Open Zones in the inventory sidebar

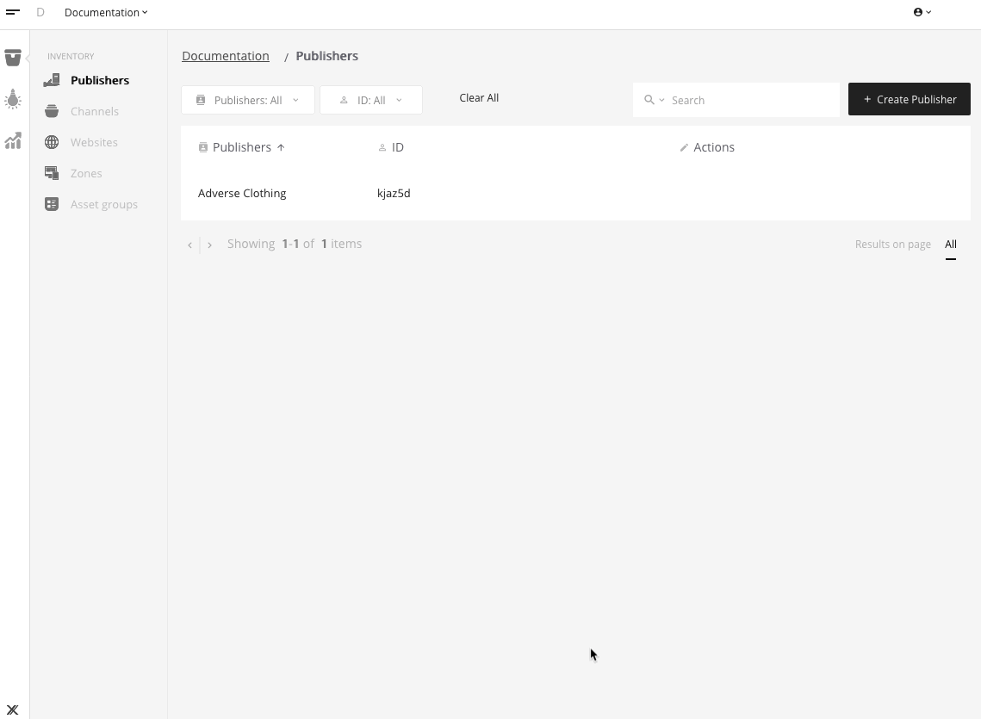pos(86,173)
